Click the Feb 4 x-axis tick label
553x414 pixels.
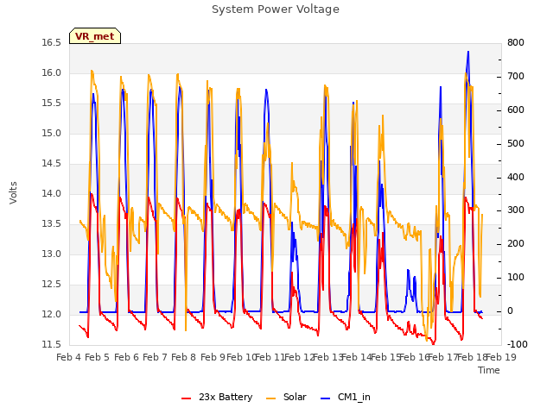[x=69, y=357]
